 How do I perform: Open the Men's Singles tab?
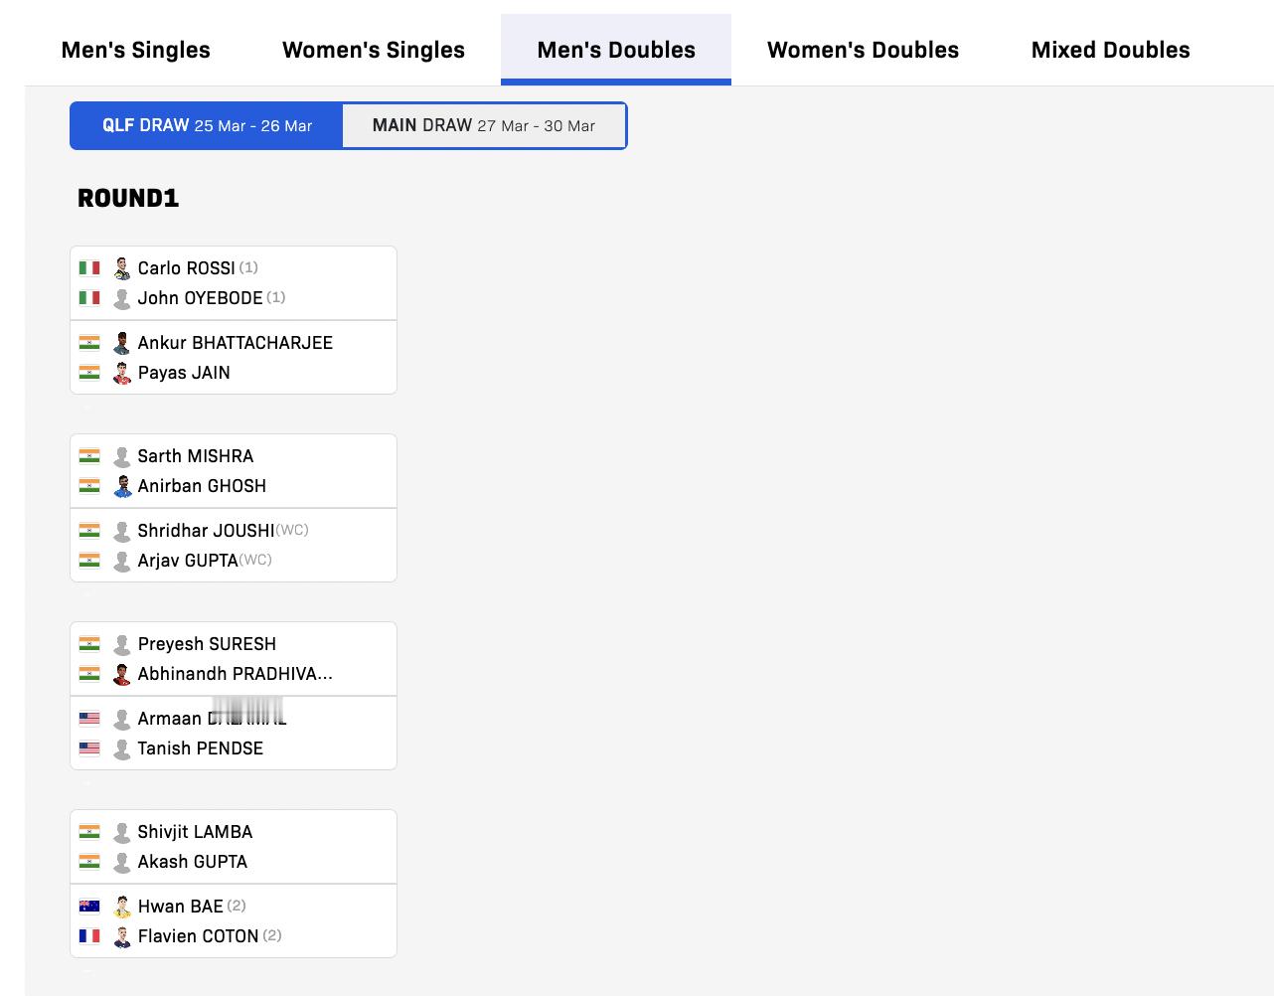pos(136,50)
